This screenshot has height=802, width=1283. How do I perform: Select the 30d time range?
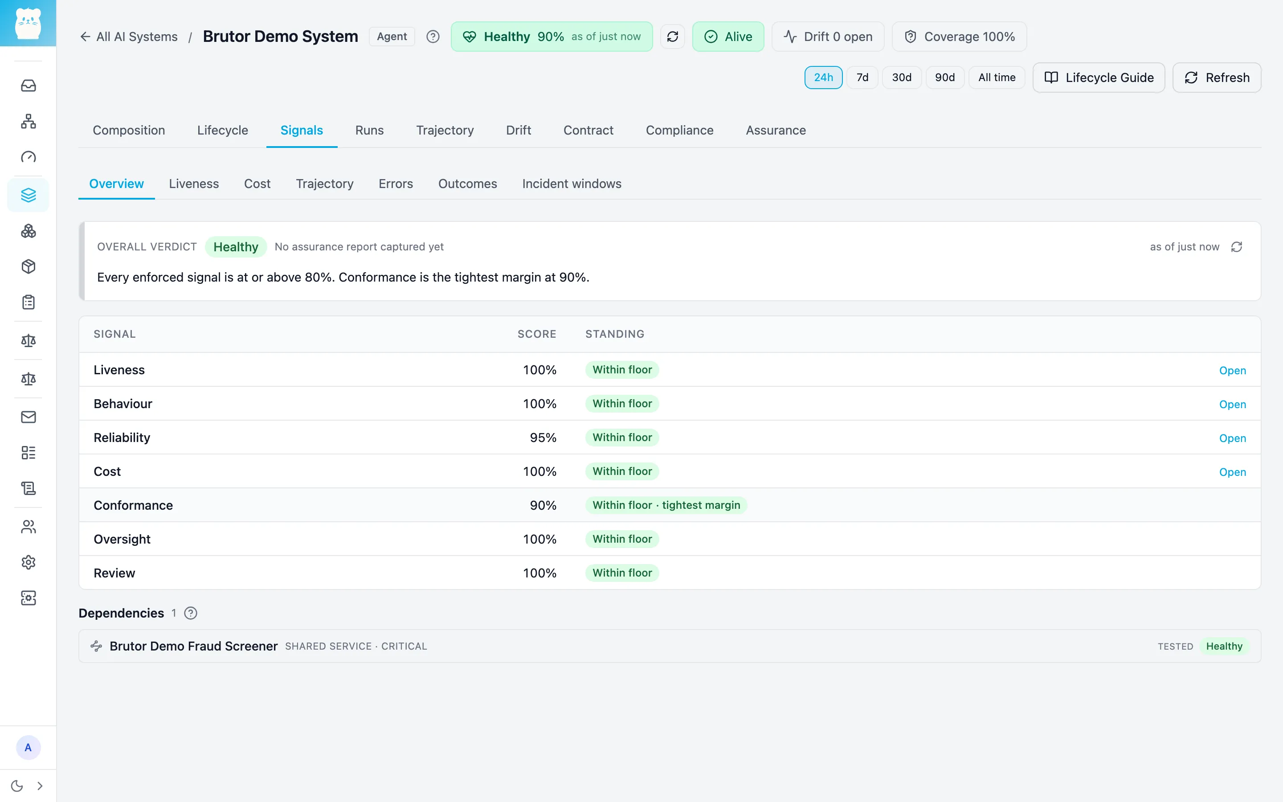click(901, 78)
